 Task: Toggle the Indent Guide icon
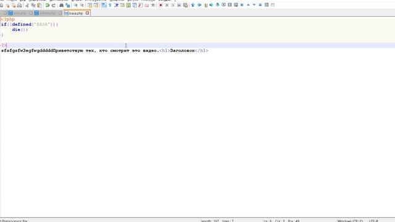(x=116, y=5)
